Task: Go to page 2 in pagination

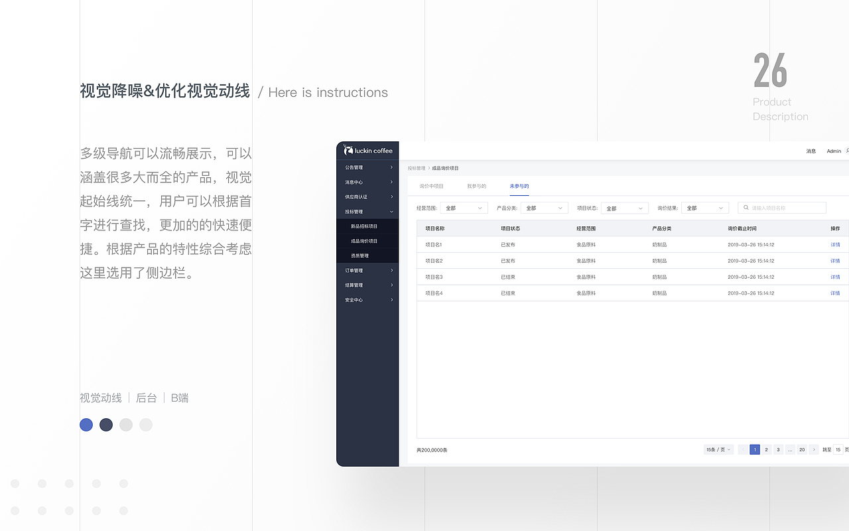Action: tap(767, 449)
